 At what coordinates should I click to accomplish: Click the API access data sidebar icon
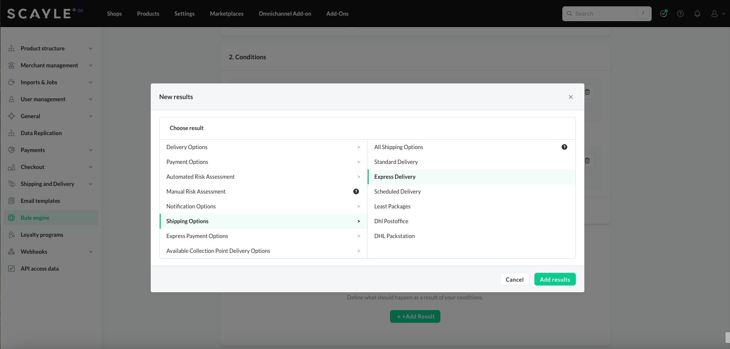[11, 269]
